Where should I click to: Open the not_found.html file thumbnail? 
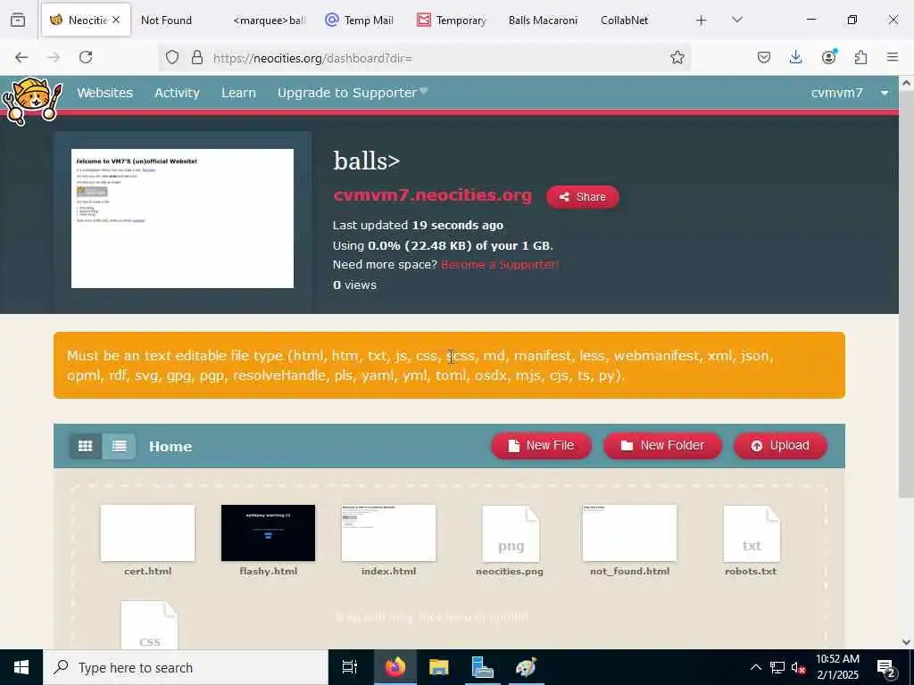pos(629,533)
